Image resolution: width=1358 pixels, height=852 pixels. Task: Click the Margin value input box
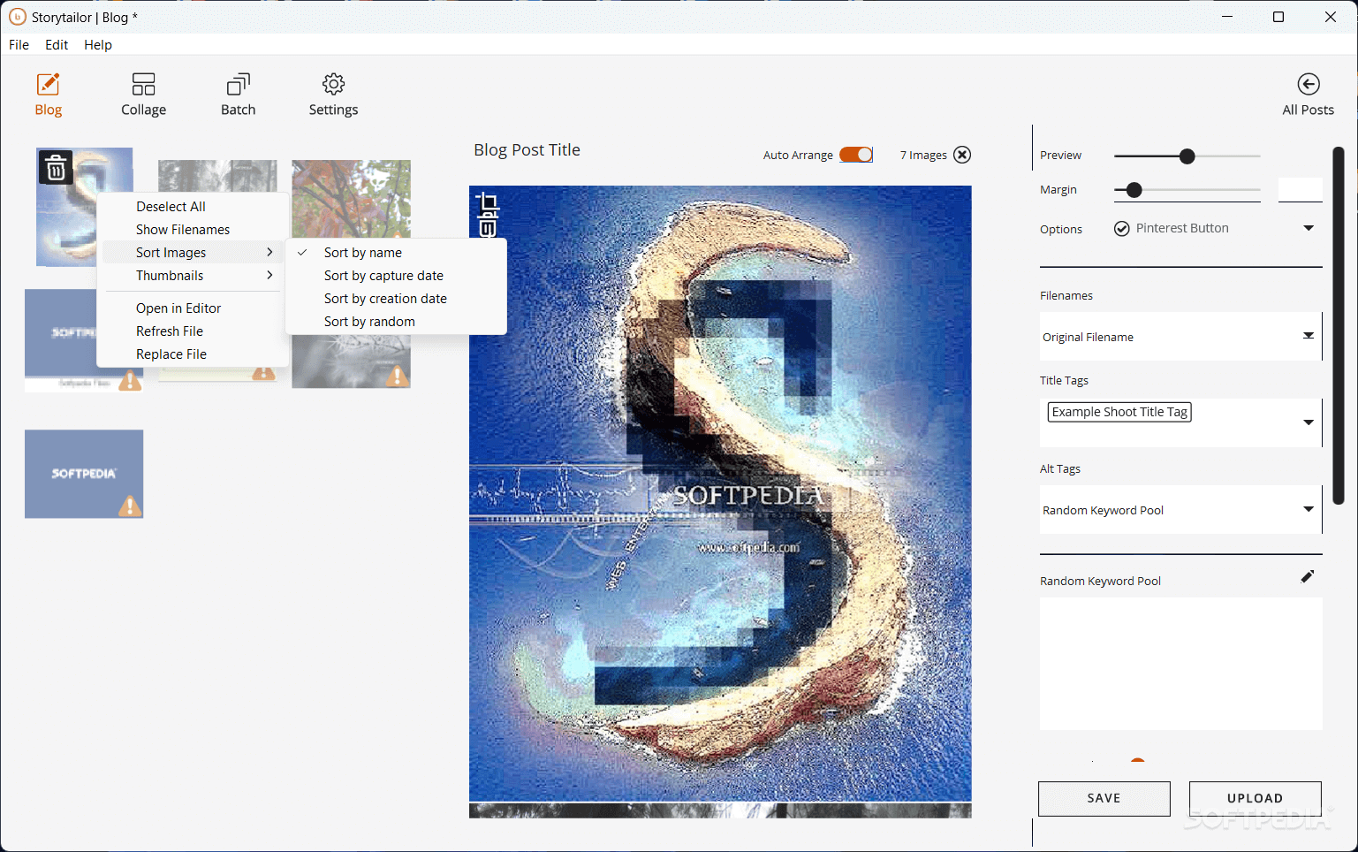pos(1300,189)
